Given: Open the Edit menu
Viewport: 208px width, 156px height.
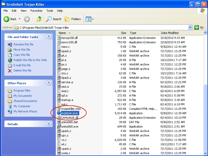Looking at the screenshot, I should pos(14,11).
